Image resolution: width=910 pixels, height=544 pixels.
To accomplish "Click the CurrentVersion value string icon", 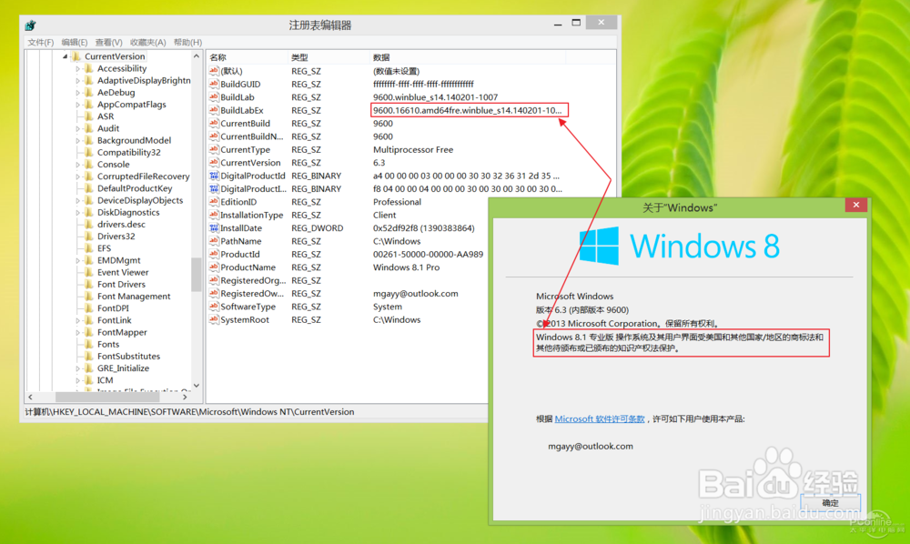I will tap(214, 163).
